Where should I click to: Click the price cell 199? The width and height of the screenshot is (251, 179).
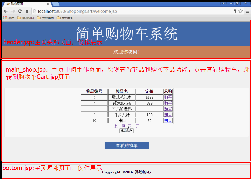point(149,115)
